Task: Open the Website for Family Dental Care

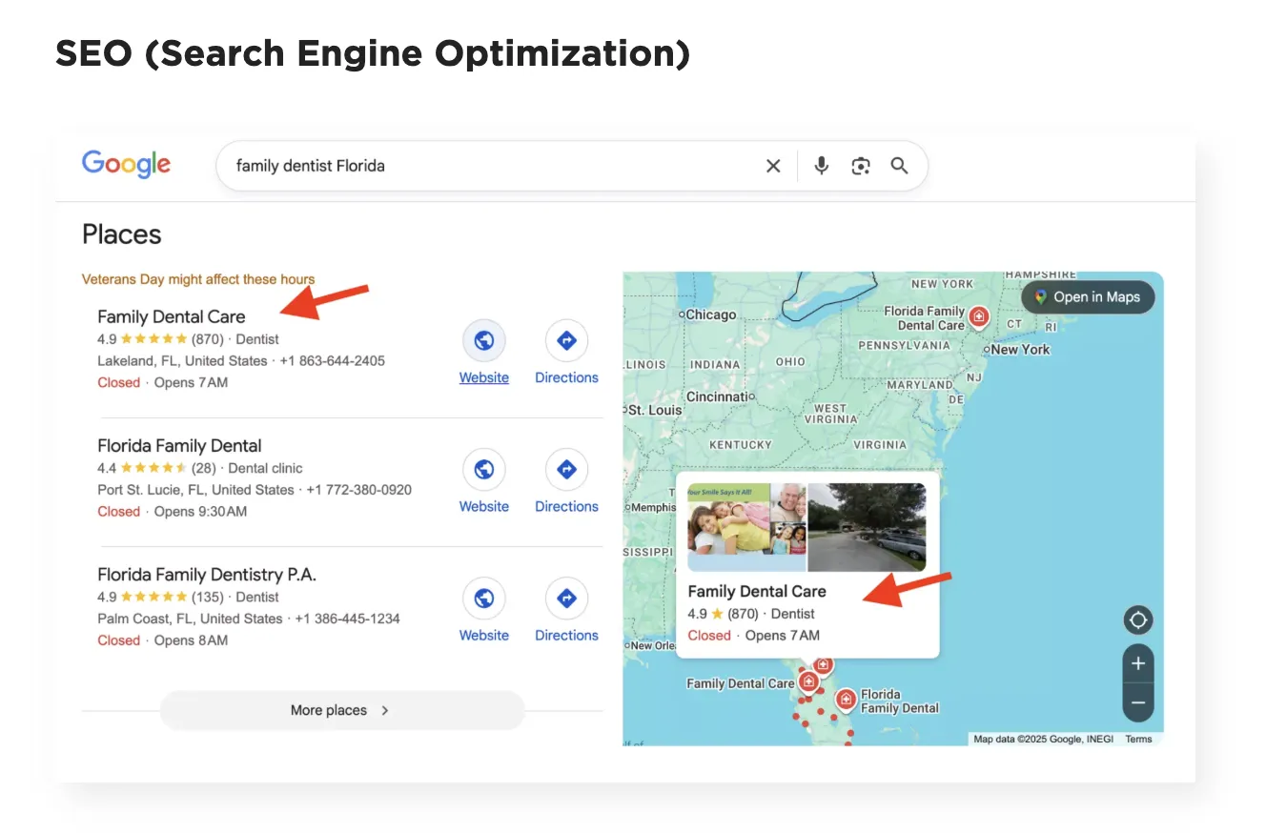Action: pos(483,340)
